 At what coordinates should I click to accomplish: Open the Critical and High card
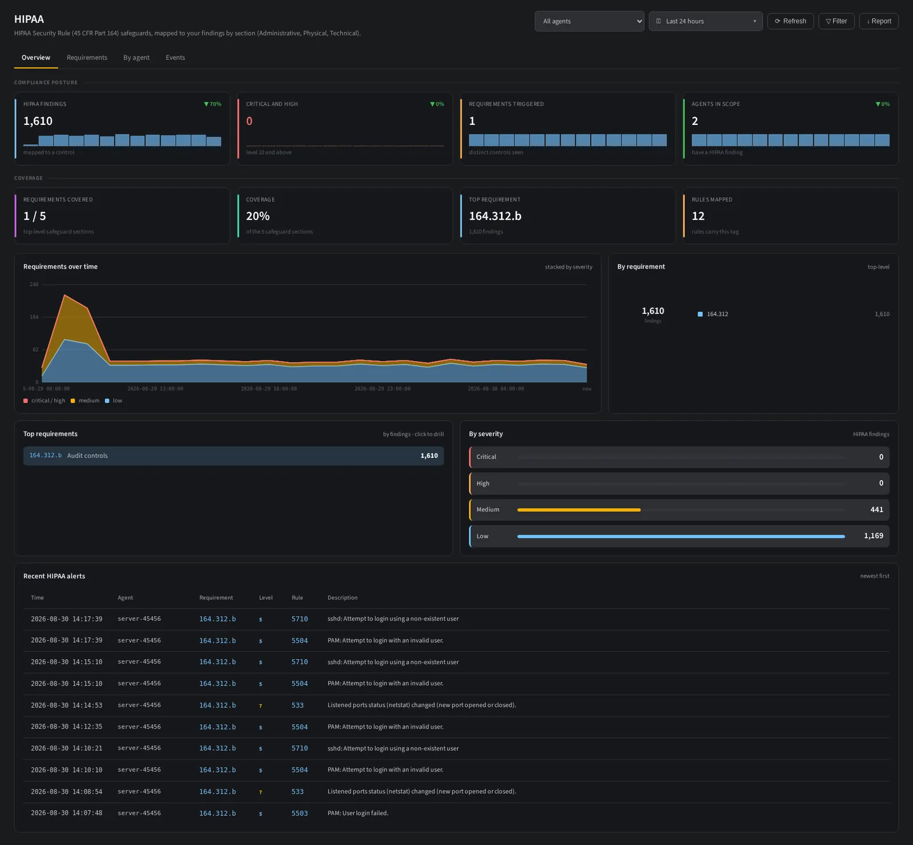coord(345,129)
